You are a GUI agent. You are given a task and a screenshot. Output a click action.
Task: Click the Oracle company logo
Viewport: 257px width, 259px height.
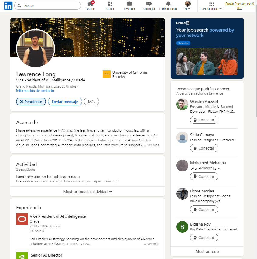point(22,219)
